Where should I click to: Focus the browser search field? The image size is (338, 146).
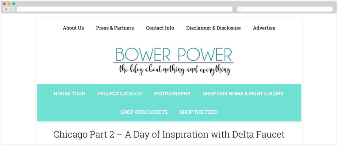pyautogui.click(x=285, y=9)
